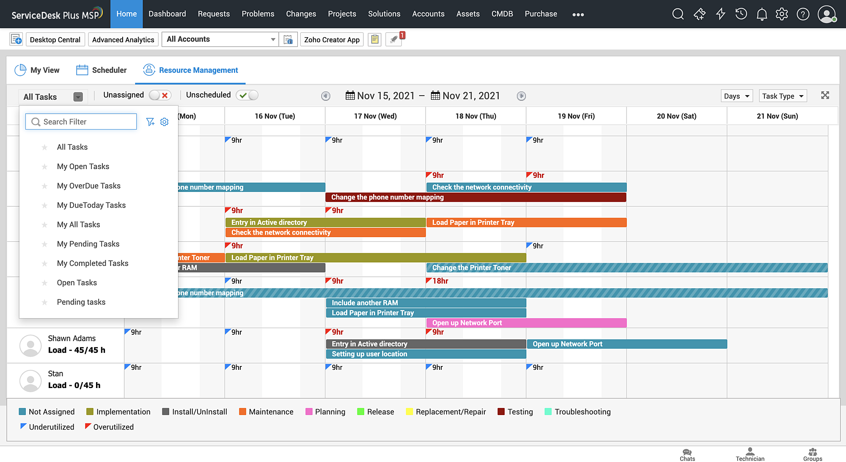Open the Task Type dropdown
The image size is (846, 462).
pos(783,96)
